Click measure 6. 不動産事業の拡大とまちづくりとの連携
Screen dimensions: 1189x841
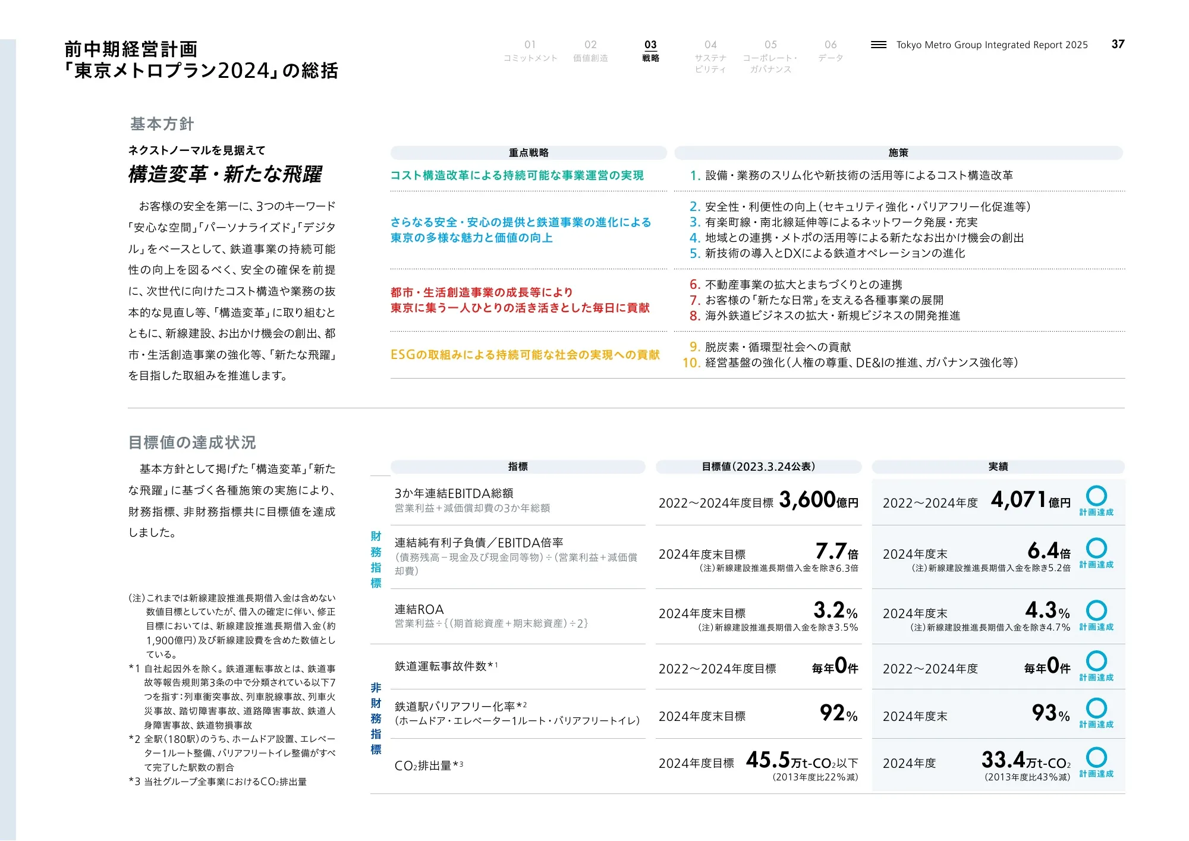pyautogui.click(x=795, y=285)
